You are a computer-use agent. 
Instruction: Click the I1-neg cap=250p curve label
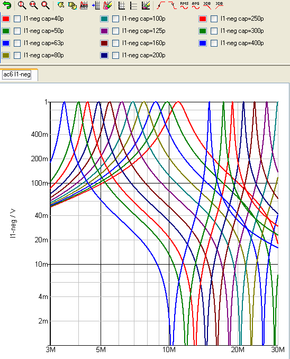coord(242,19)
